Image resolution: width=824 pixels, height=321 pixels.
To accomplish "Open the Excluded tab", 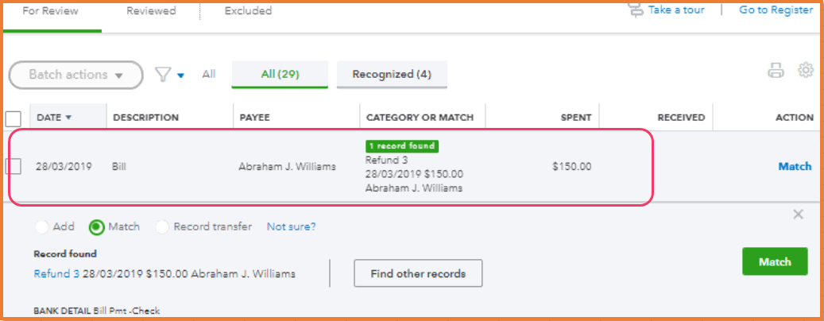I will coord(248,11).
